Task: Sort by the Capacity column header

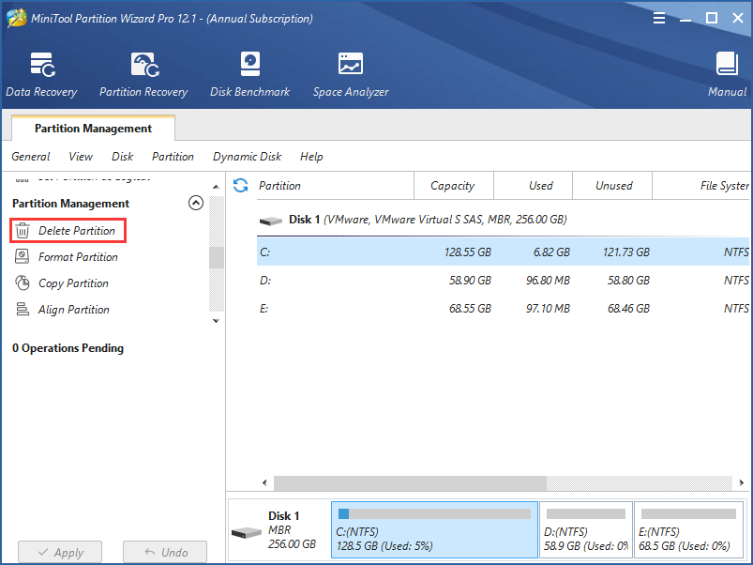Action: [x=454, y=186]
